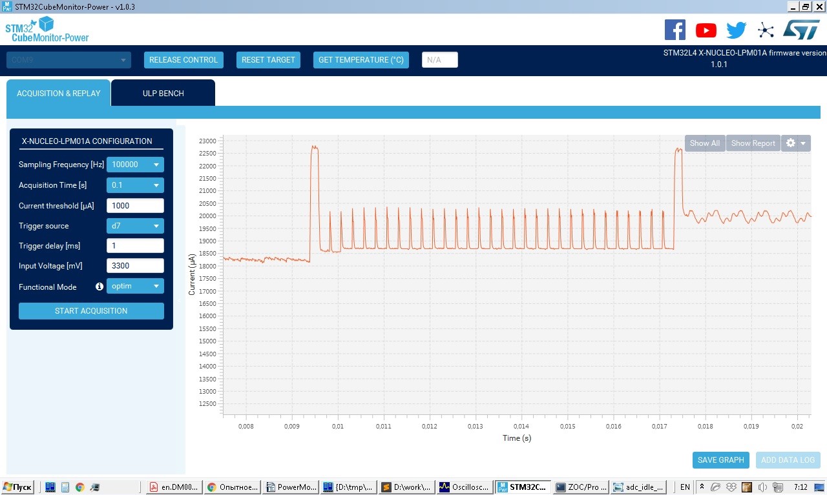Switch to PowerMo taskbar item
Image resolution: width=827 pixels, height=495 pixels.
click(x=291, y=487)
